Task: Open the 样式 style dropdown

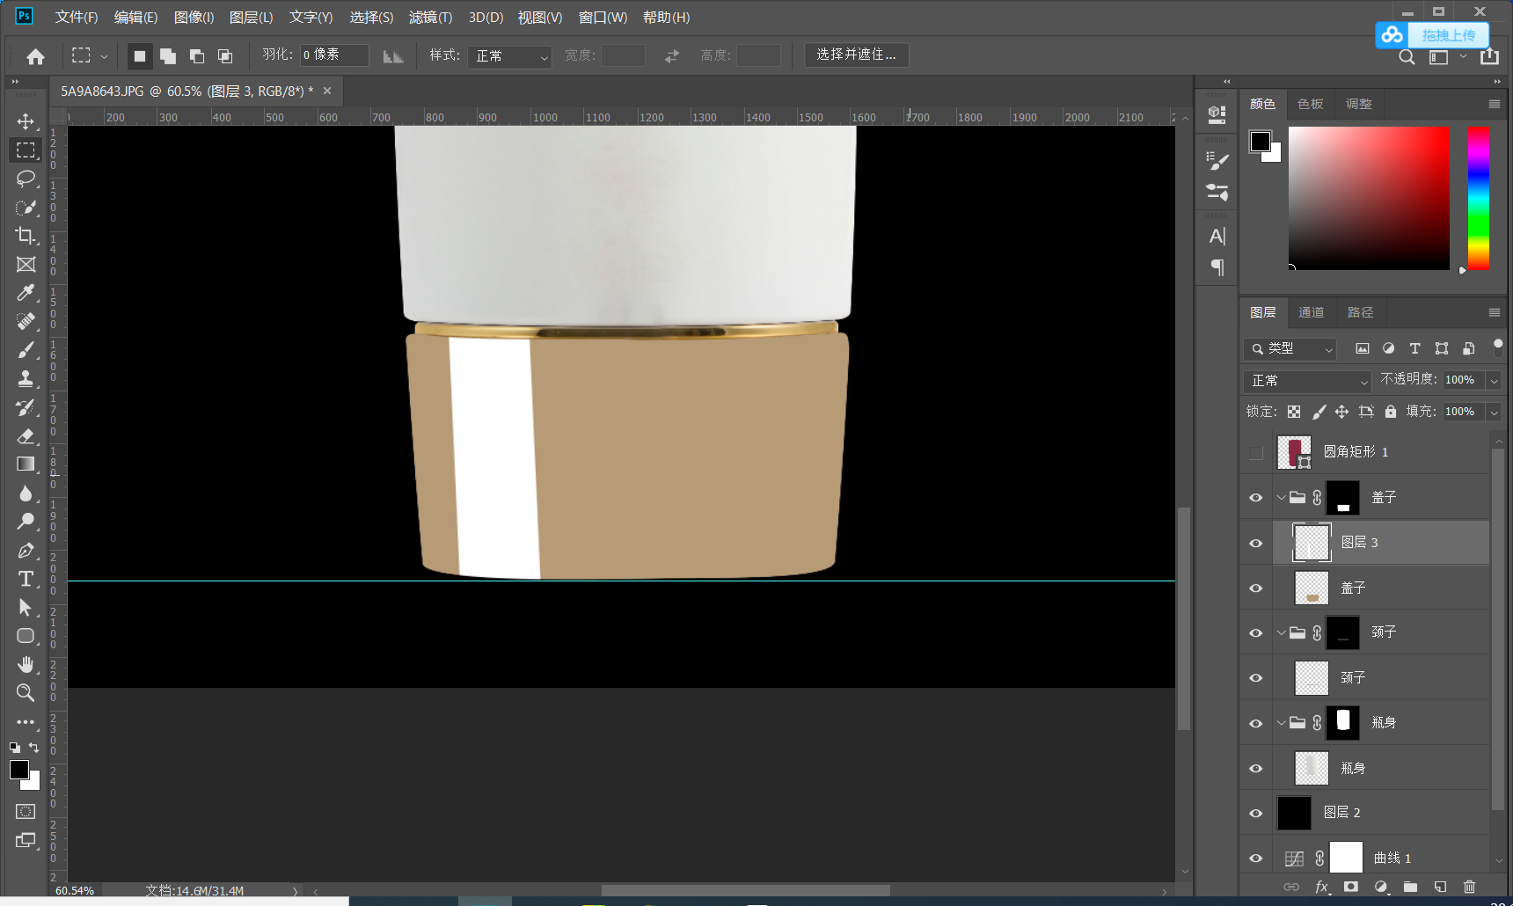Action: (509, 56)
